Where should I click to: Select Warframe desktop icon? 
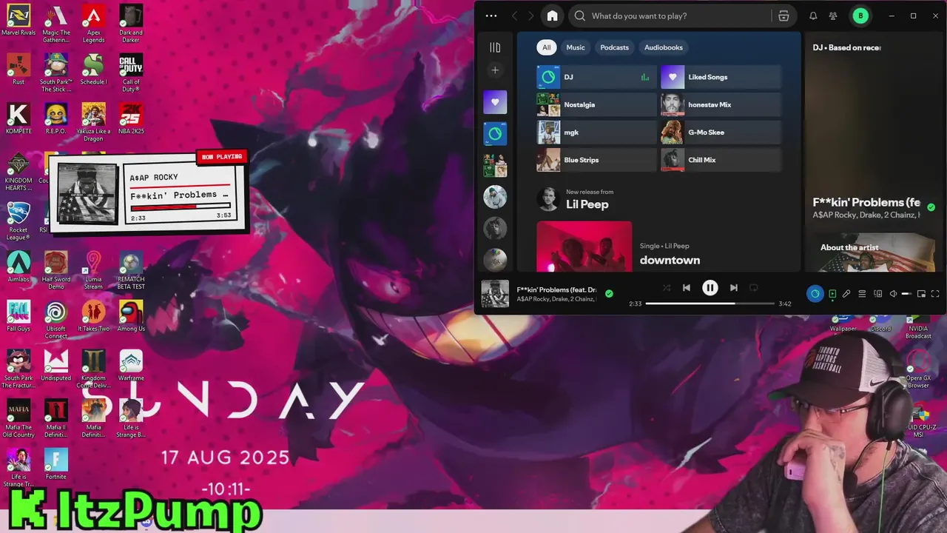pos(131,366)
